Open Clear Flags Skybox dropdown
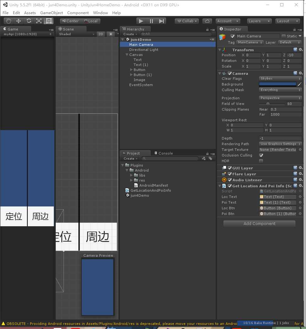The width and height of the screenshot is (306, 329). pyautogui.click(x=280, y=79)
